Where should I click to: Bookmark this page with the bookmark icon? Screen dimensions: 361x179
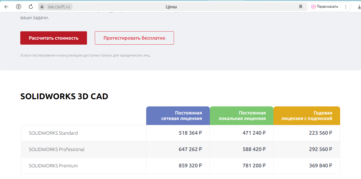[301, 7]
